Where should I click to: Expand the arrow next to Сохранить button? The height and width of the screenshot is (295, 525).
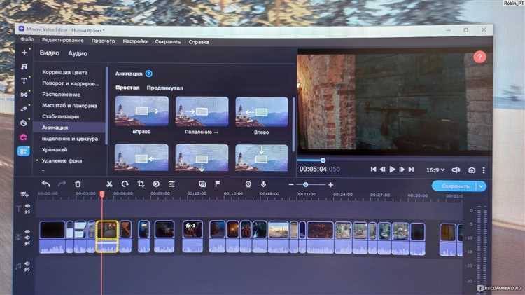[480, 186]
